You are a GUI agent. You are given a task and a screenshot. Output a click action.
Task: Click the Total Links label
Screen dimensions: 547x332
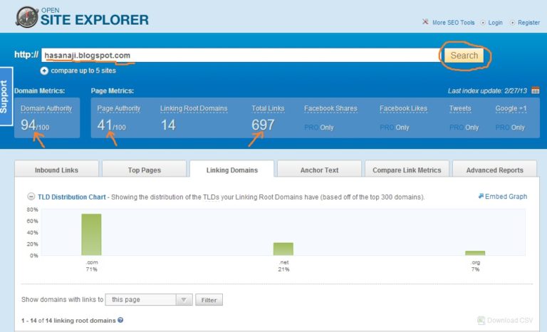click(x=268, y=108)
